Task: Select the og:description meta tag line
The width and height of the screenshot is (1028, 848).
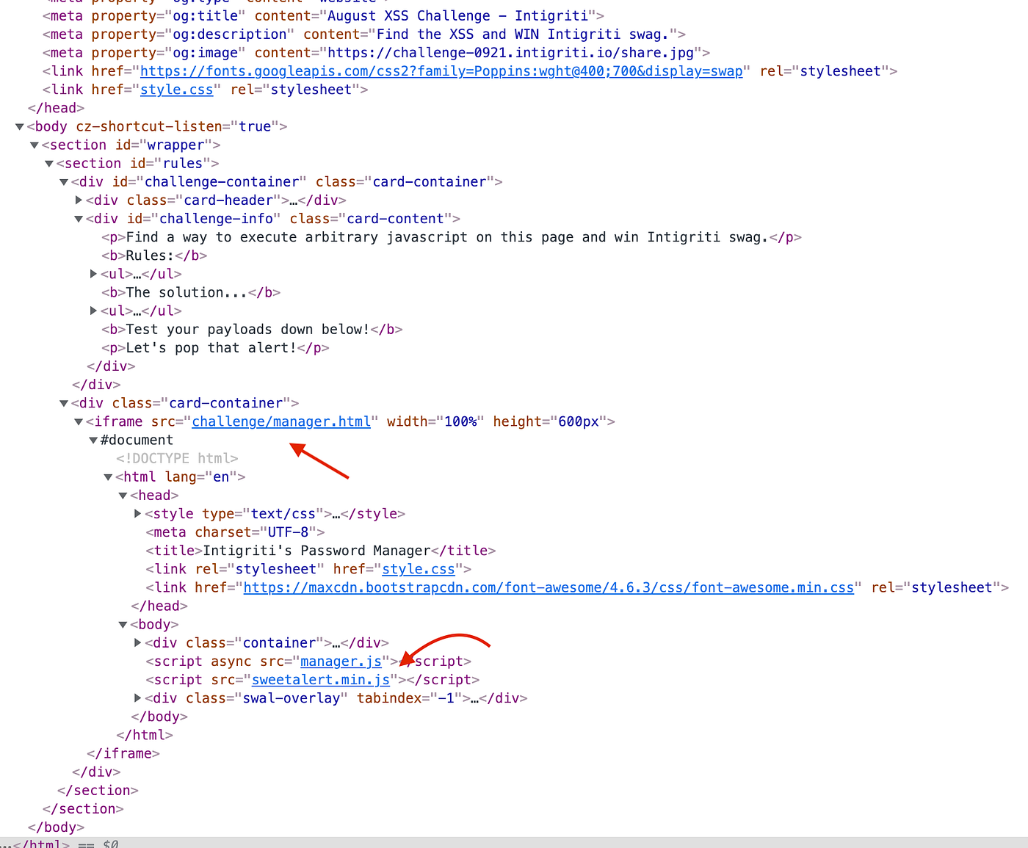Action: click(363, 35)
